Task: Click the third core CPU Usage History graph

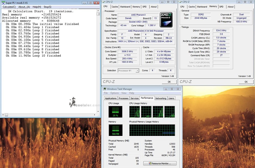Action: (x=158, y=112)
